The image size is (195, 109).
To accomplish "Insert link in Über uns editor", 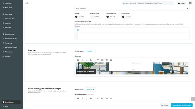I will pos(111,60).
